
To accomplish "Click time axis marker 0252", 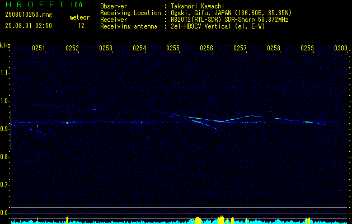I will click(72, 48).
